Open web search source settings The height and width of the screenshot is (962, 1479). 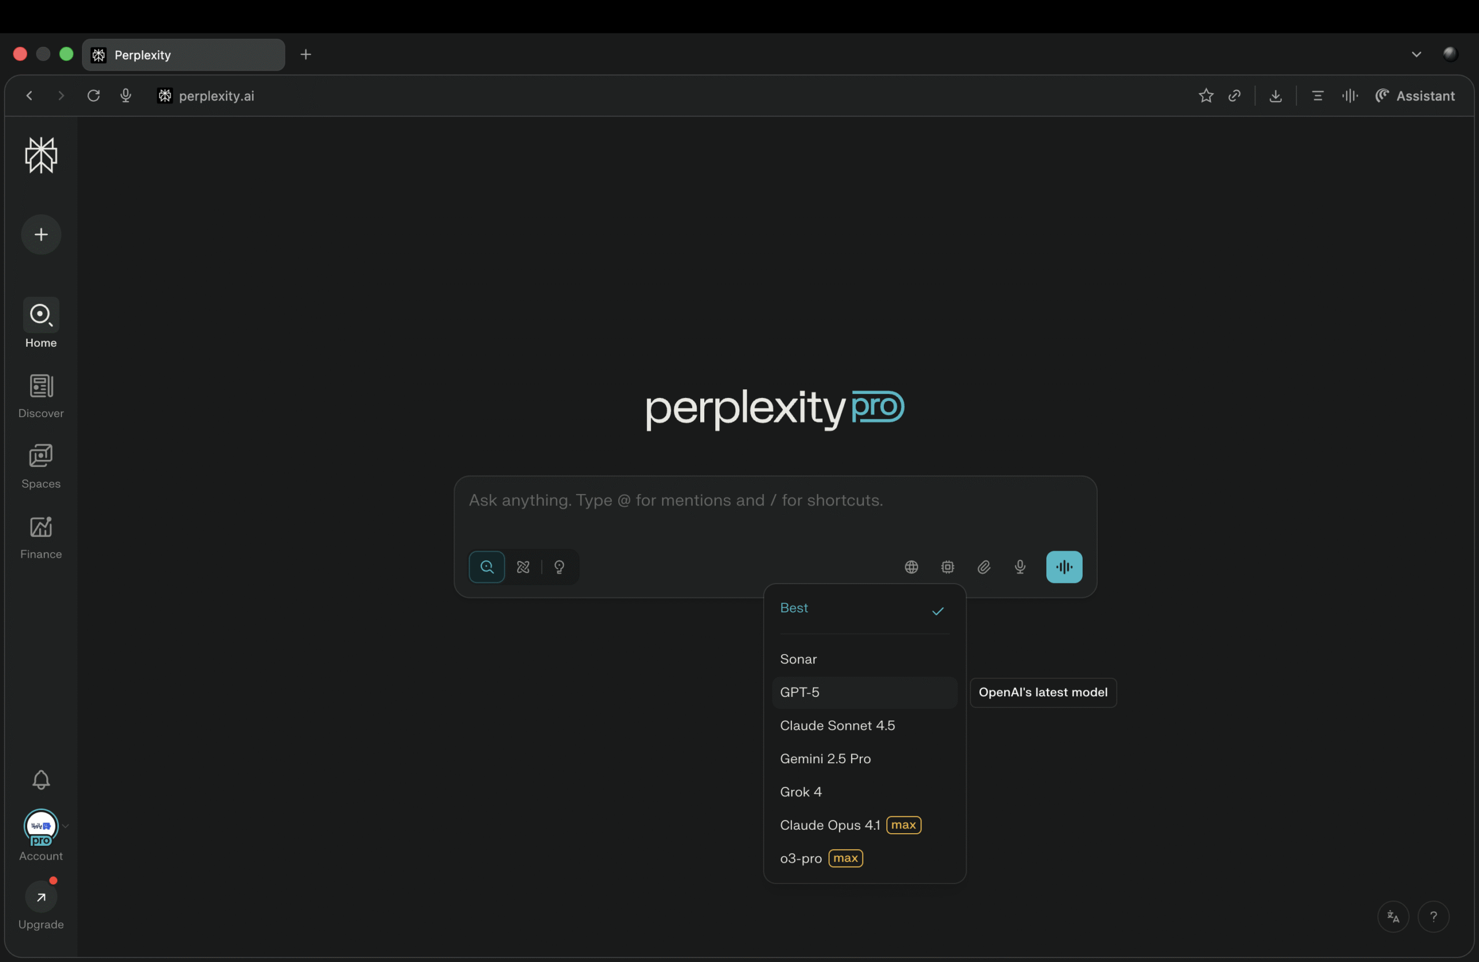pyautogui.click(x=911, y=567)
